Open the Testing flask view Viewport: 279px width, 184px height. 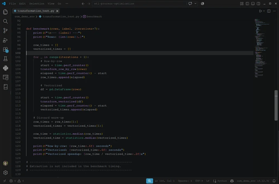5,59
